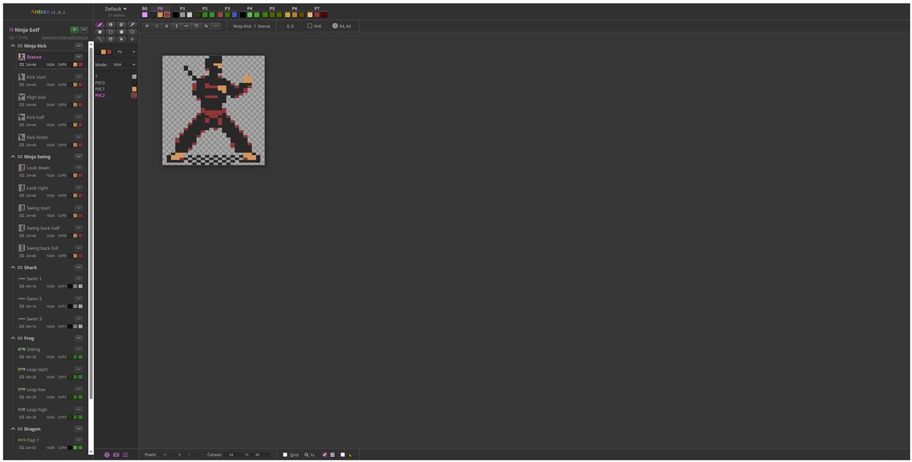
Task: Select the arrow selection tool
Action: pos(121,37)
